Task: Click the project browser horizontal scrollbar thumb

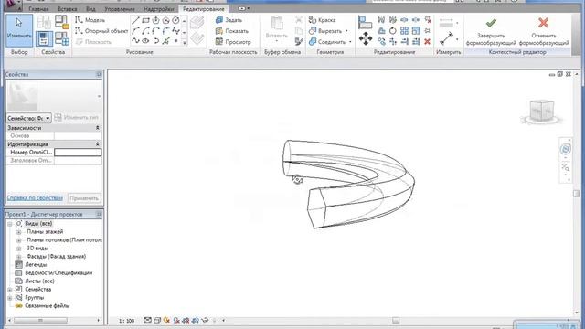Action: (40, 321)
